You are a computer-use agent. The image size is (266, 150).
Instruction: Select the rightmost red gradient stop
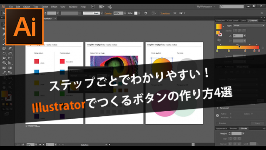pyautogui.click(x=259, y=50)
